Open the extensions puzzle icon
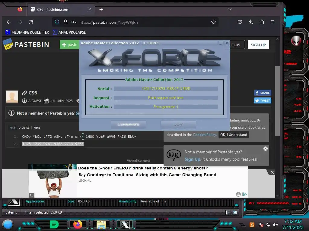The width and height of the screenshot is (309, 231). coord(262,22)
